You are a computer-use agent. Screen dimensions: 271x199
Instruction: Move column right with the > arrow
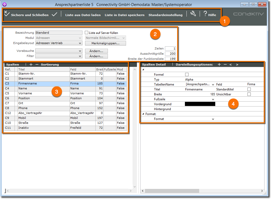coord(237,65)
